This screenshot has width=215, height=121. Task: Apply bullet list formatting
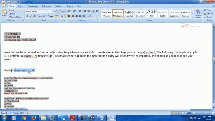point(69,11)
